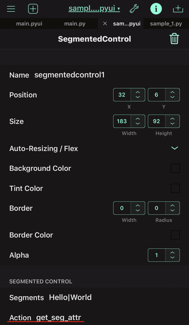This screenshot has width=189, height=325.
Task: Close the current sample pyui tab
Action: point(105,24)
